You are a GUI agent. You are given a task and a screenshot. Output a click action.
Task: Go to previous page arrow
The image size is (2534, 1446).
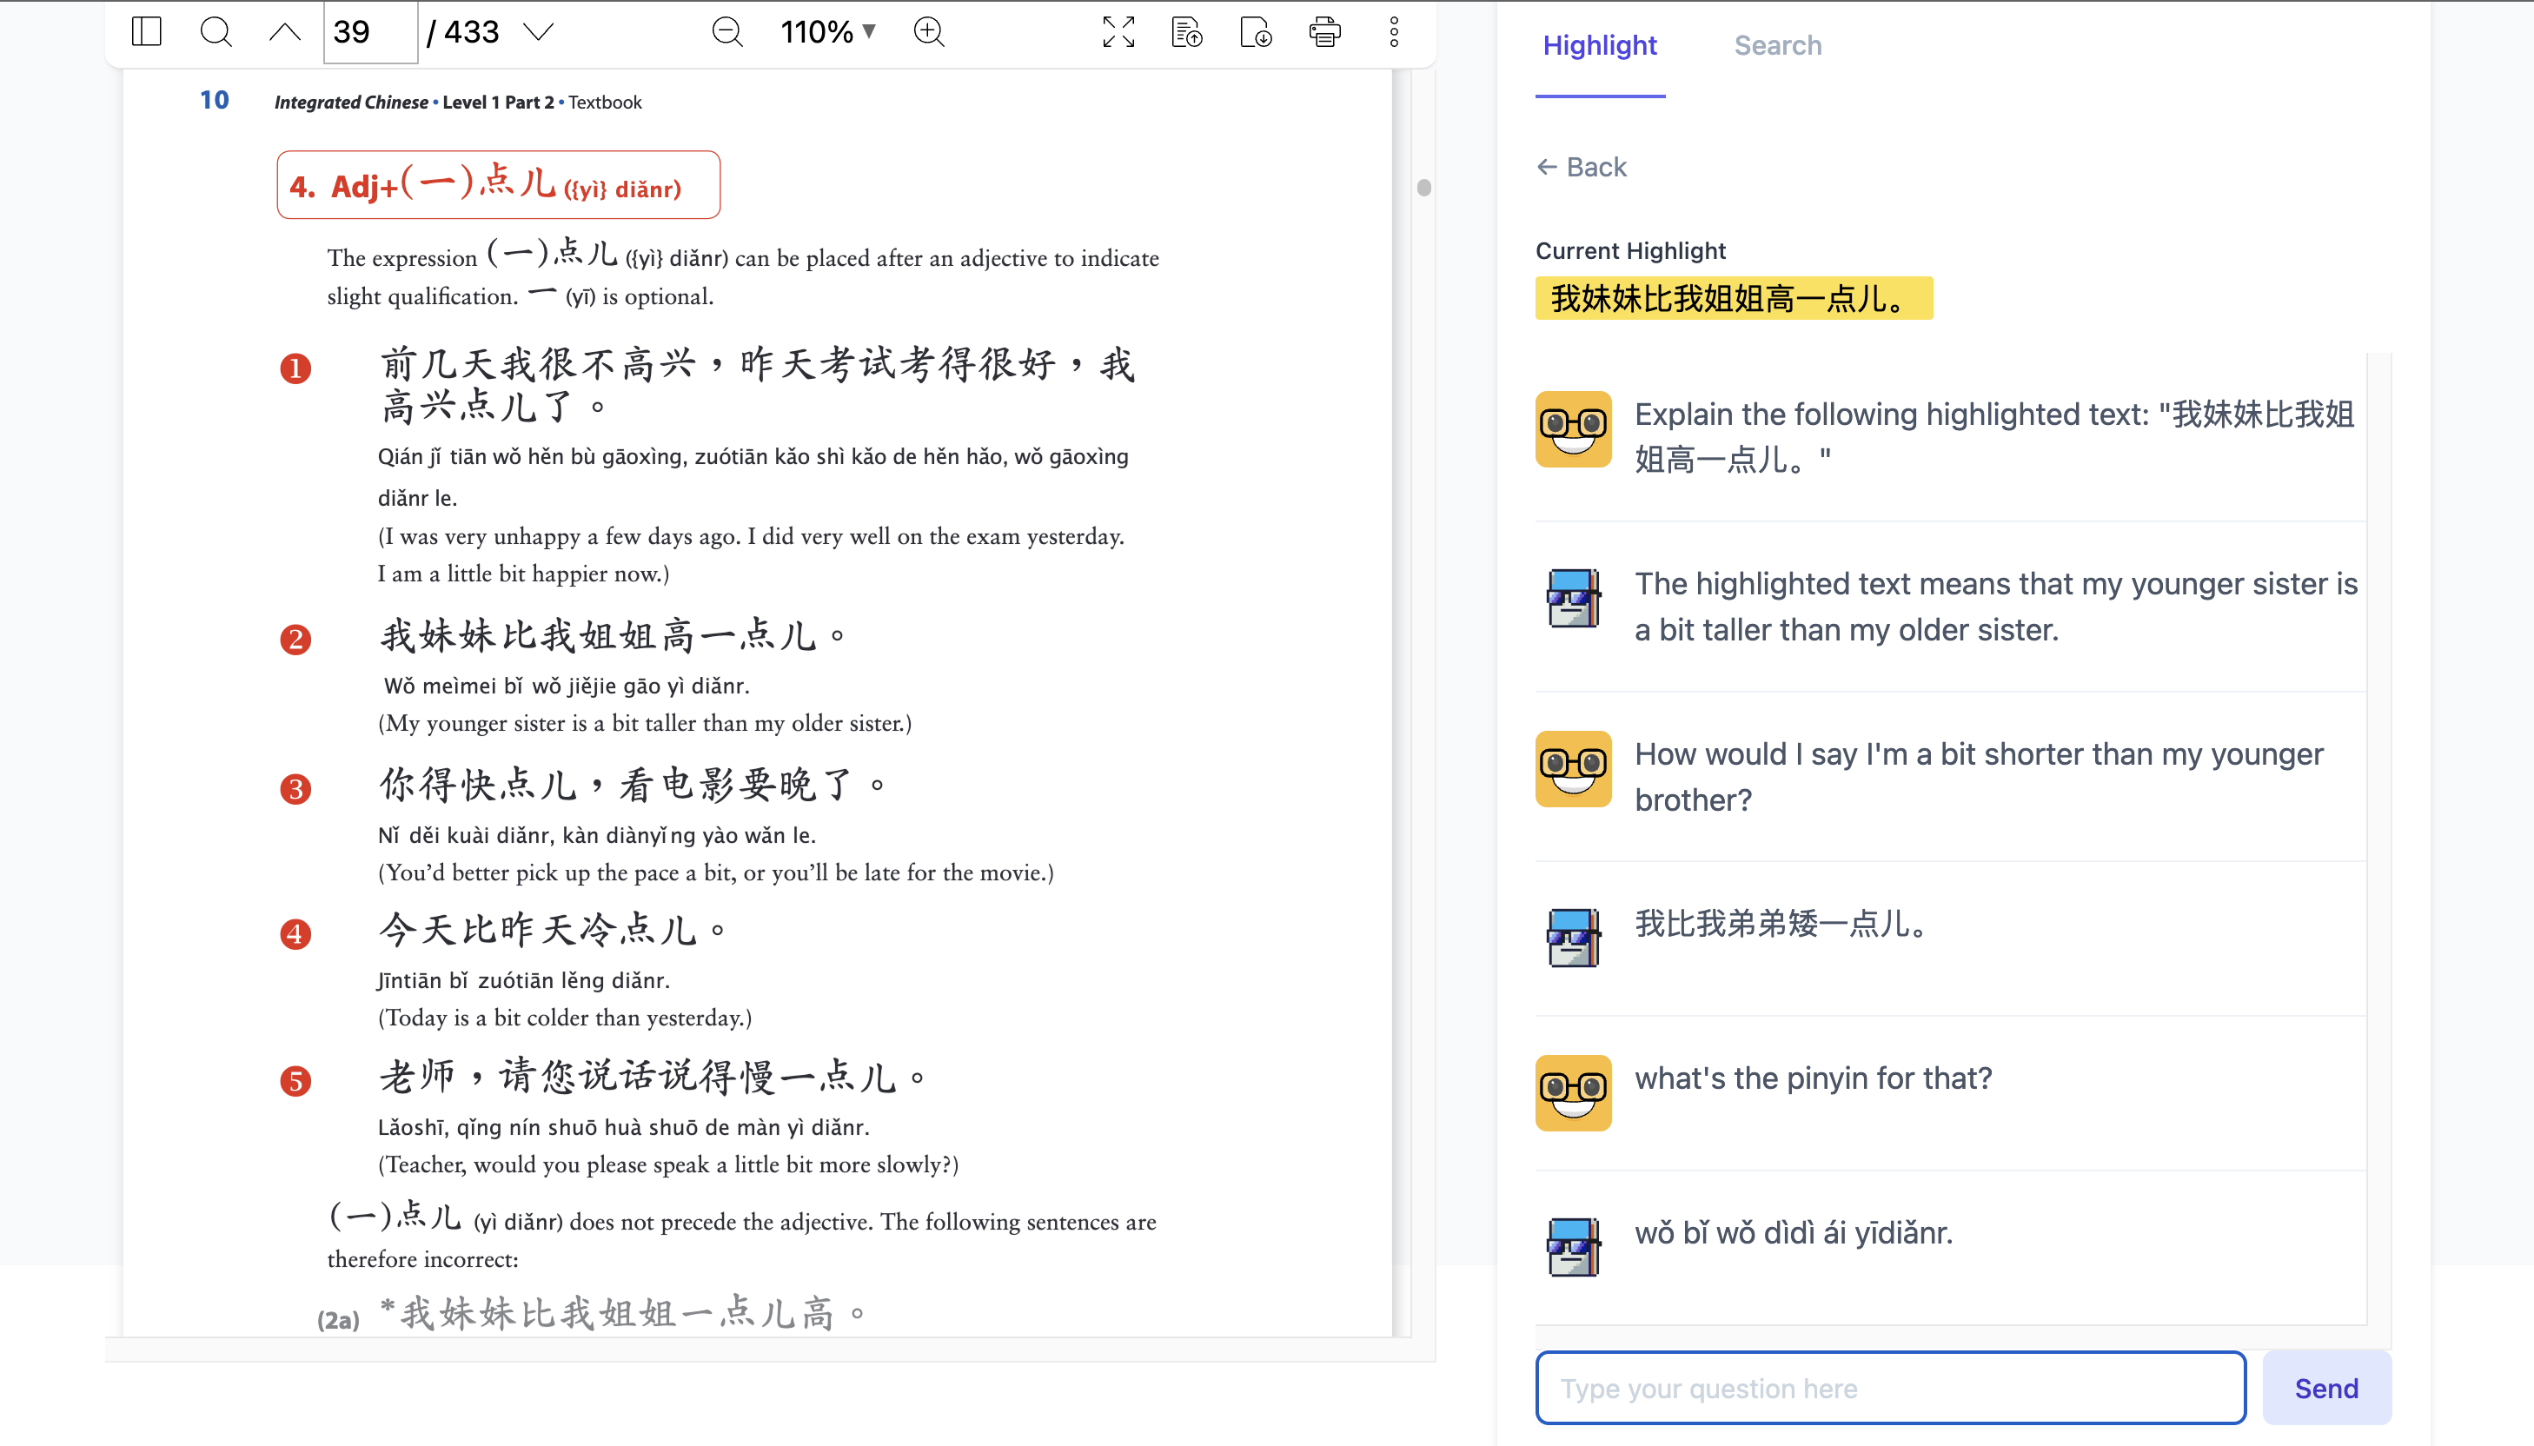point(285,32)
